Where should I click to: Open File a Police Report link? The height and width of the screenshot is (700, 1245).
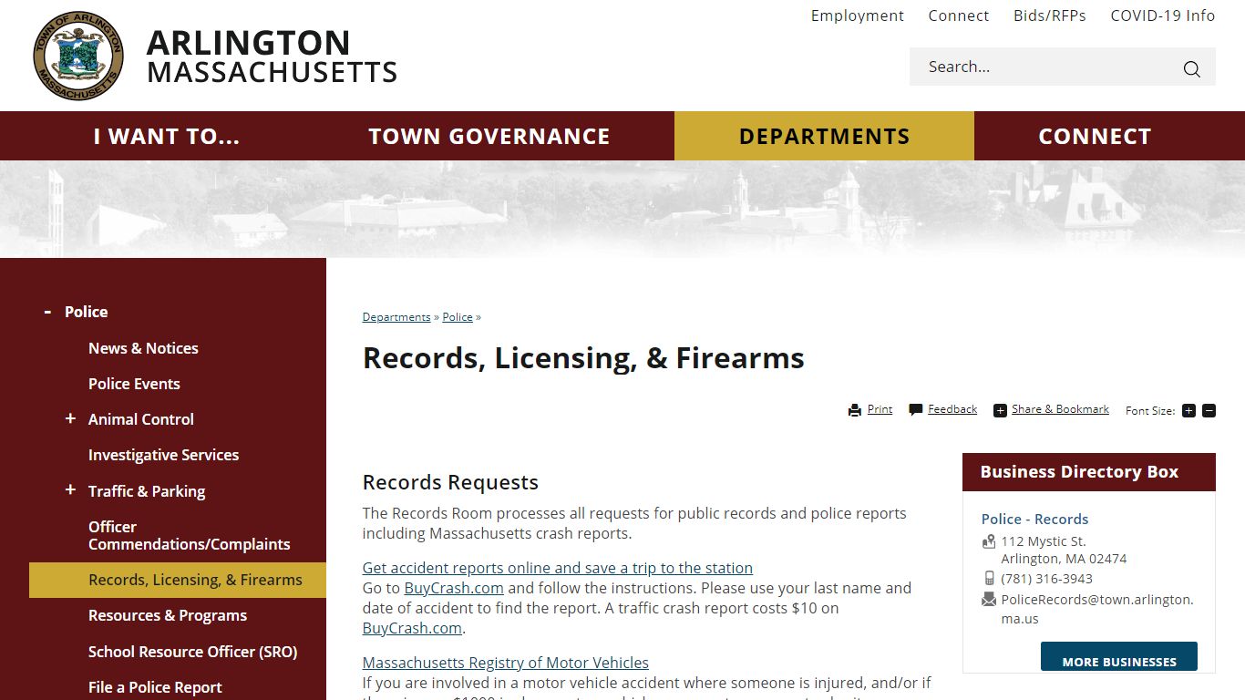pos(155,687)
